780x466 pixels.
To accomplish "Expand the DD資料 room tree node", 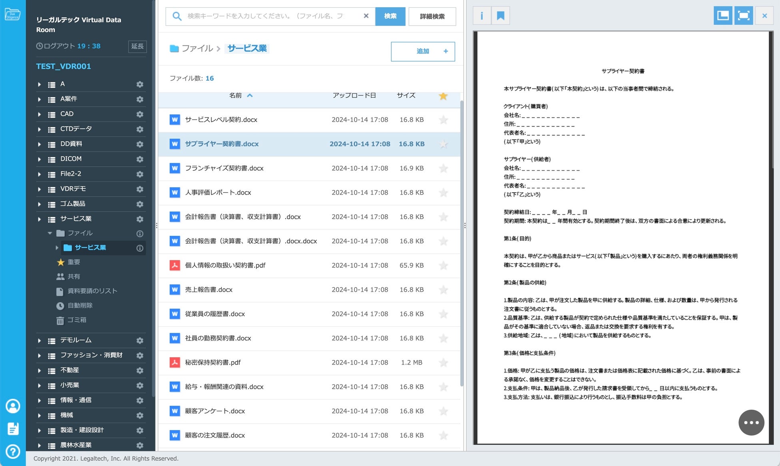I will (39, 144).
